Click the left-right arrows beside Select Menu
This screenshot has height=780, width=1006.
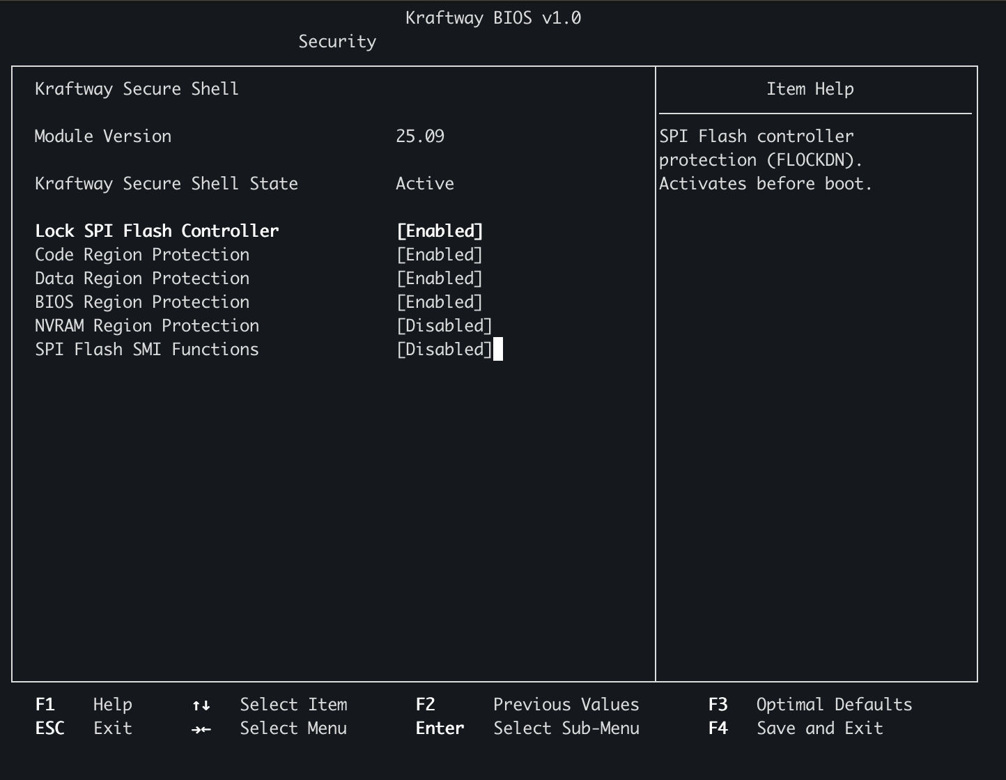coord(201,729)
